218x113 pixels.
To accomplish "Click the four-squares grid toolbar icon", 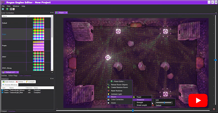I will 11,9.
